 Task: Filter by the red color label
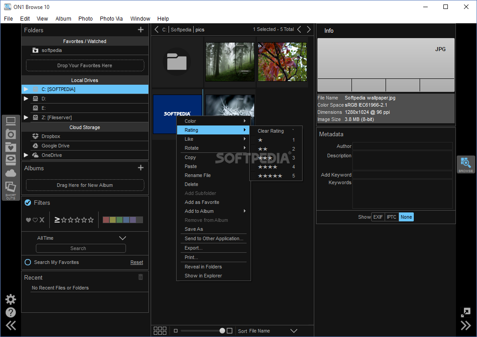106,220
